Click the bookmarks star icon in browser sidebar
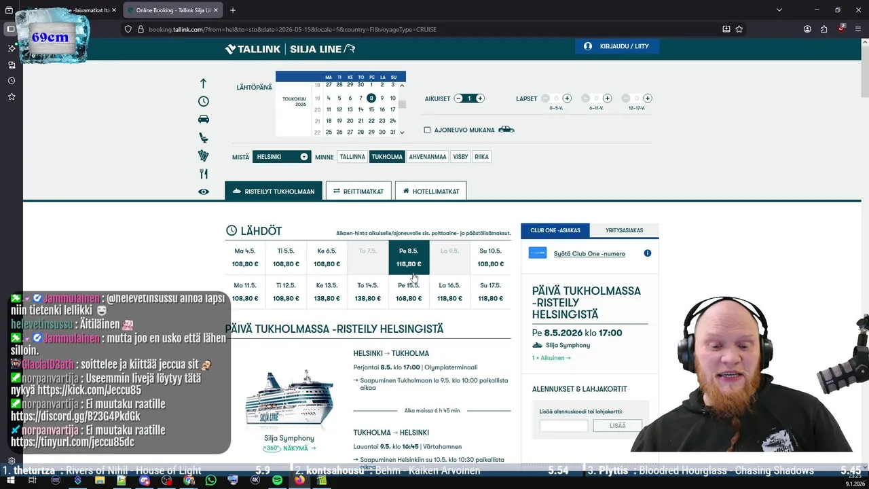 [12, 97]
